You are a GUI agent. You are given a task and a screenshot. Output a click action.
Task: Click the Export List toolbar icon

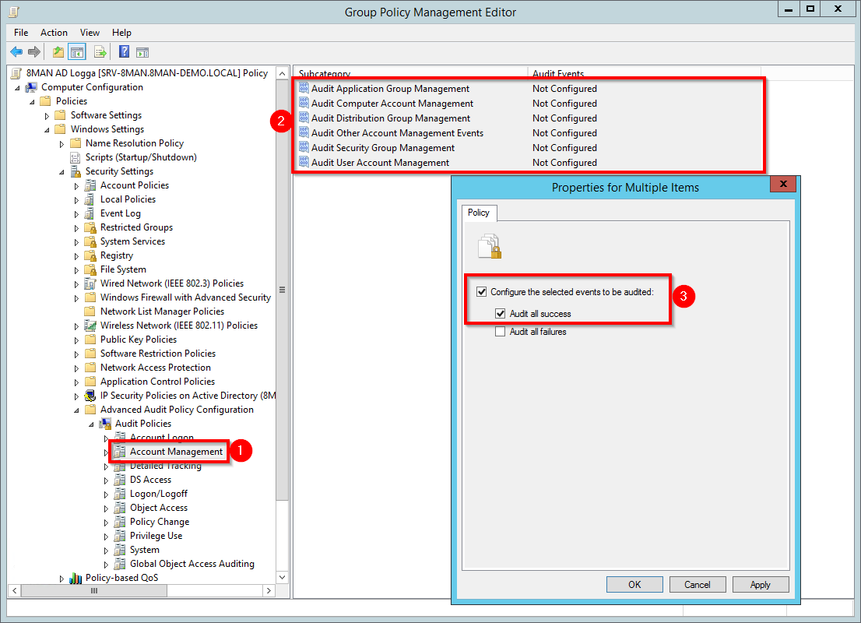click(100, 52)
